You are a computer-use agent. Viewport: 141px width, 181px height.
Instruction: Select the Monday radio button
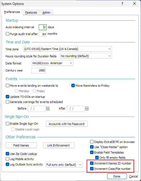tap(16, 91)
